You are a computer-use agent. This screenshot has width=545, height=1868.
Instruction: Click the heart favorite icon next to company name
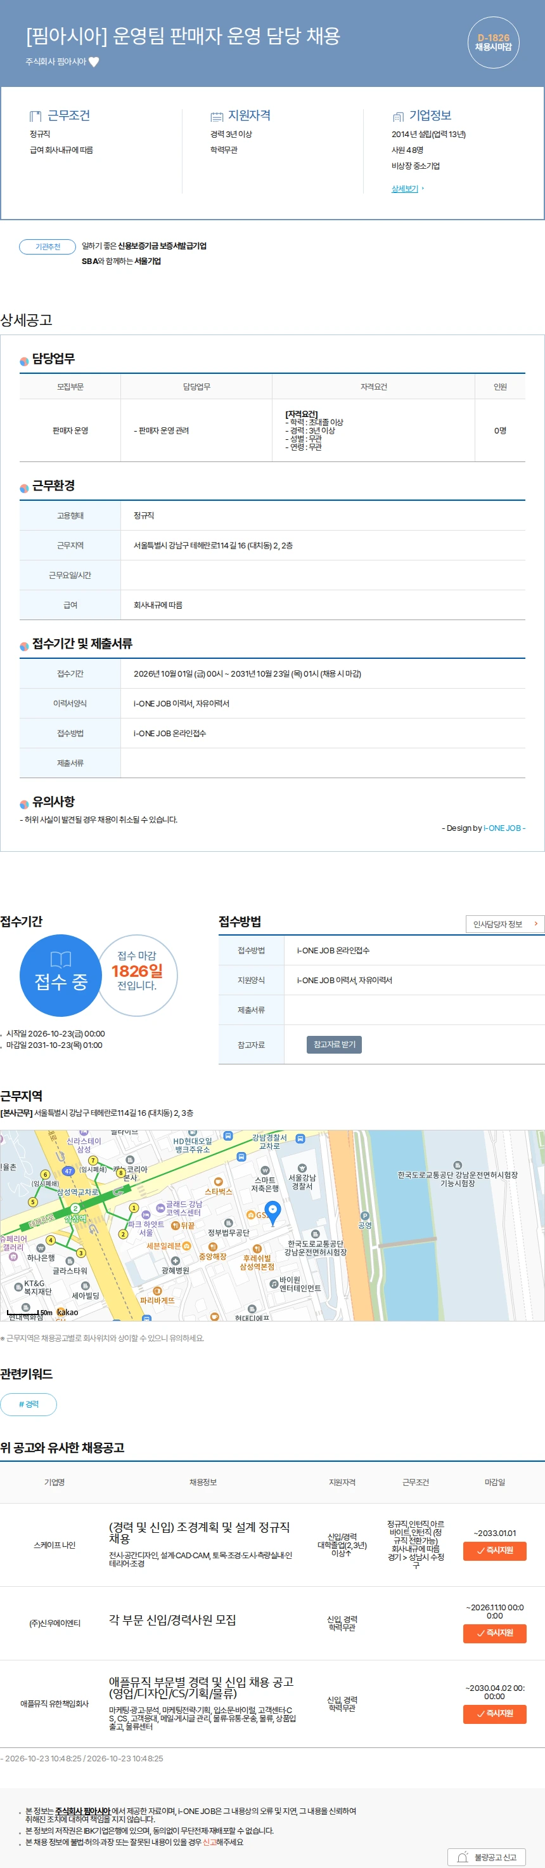[93, 62]
